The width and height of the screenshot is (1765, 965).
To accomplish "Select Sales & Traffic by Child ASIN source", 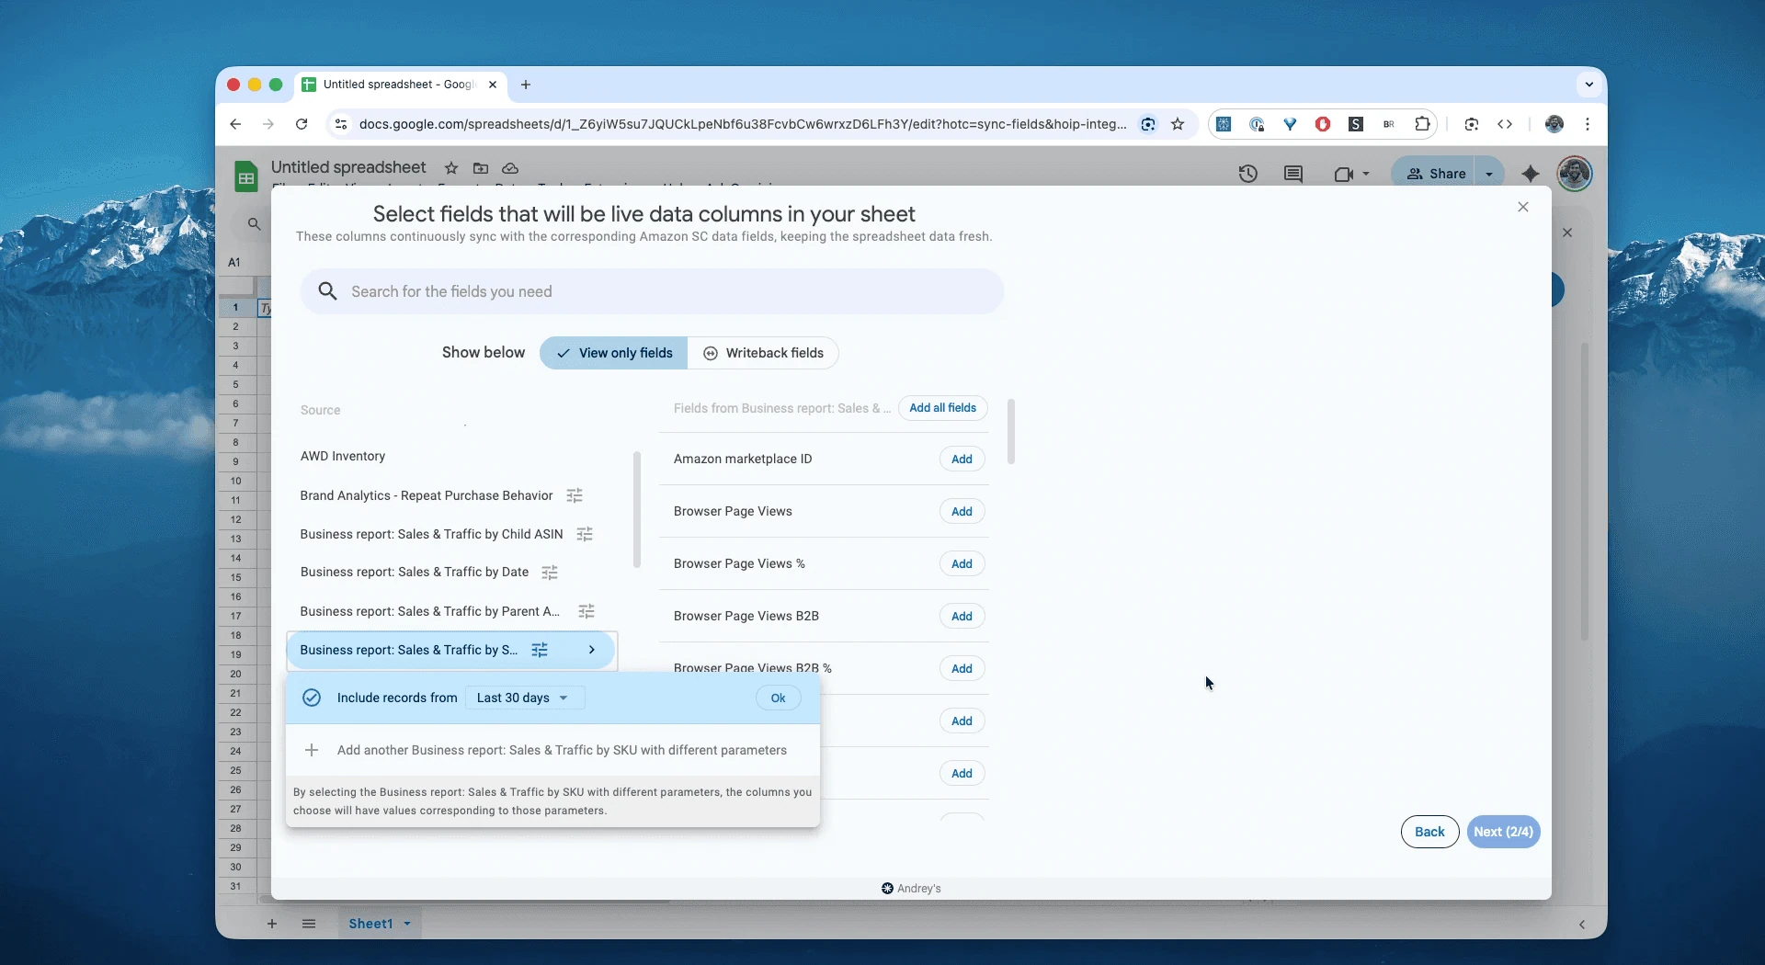I will coord(431,535).
